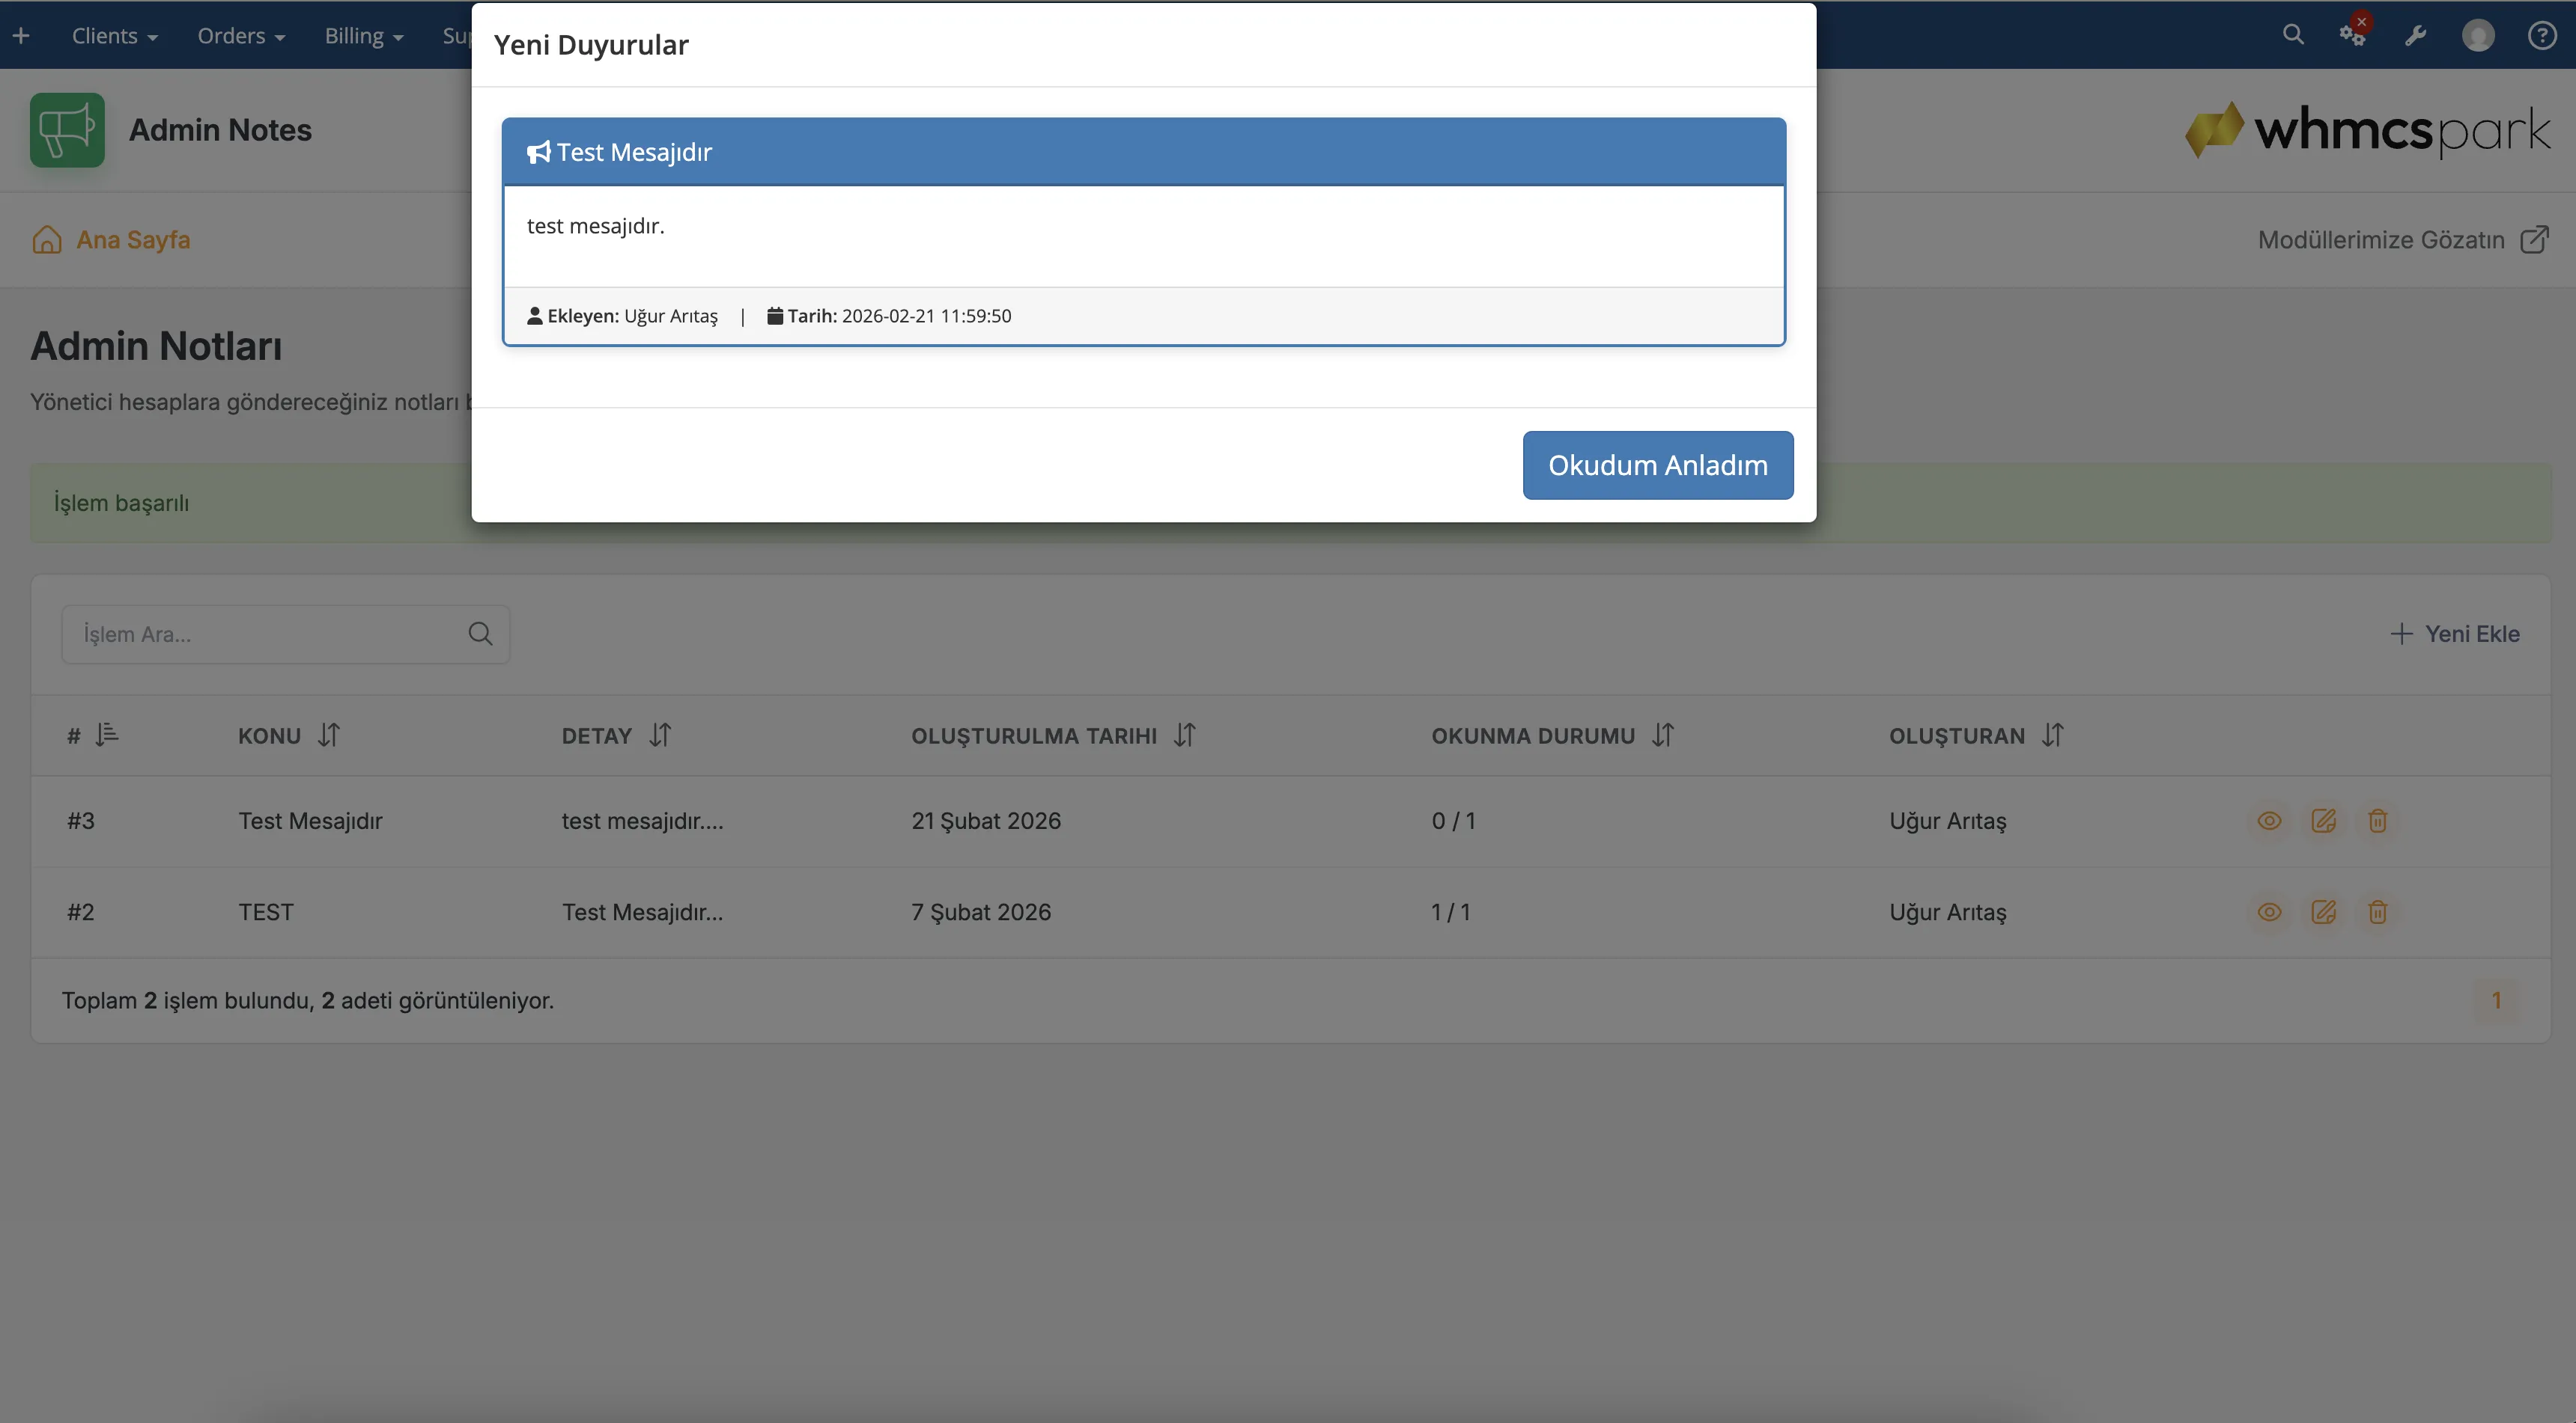Click the '21 Şubat 2026' date cell
The height and width of the screenshot is (1423, 2576).
[x=985, y=821]
